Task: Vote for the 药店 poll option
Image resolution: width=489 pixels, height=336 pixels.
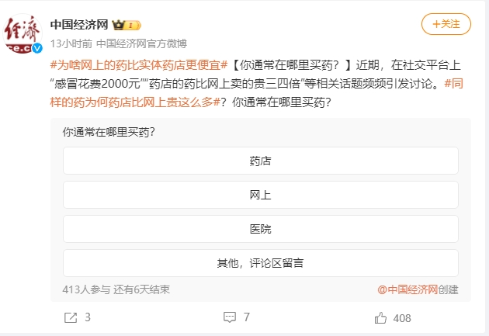Action: coord(260,161)
